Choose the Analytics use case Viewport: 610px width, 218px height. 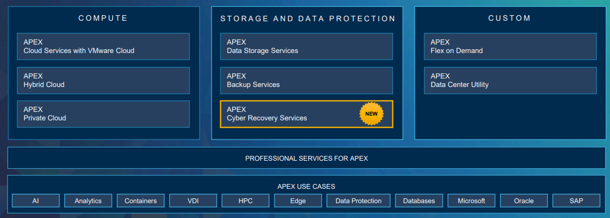(x=88, y=201)
